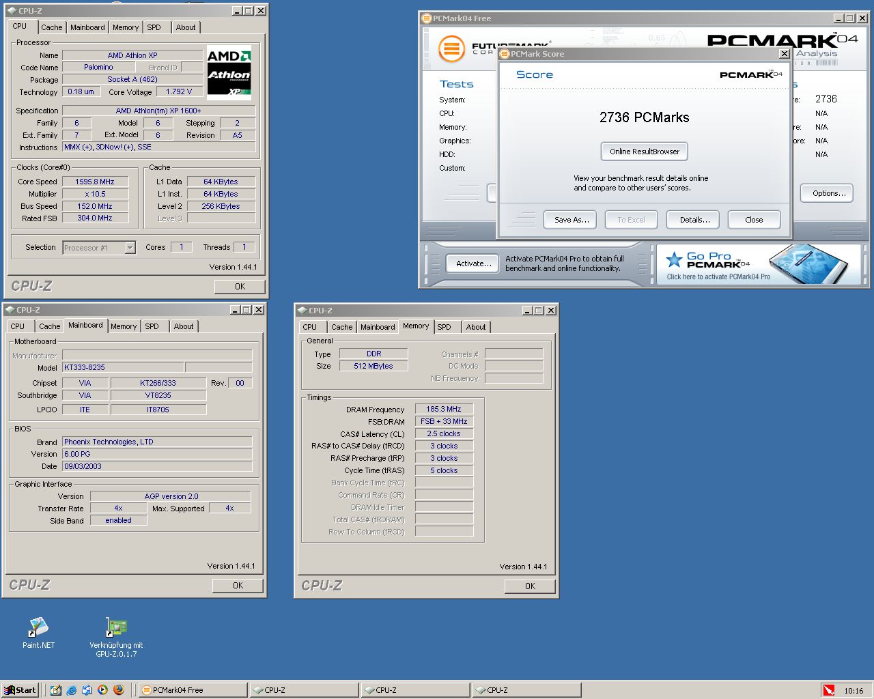Viewport: 874px width, 699px height.
Task: Open the Mainboard tab in Memory window
Action: (378, 327)
